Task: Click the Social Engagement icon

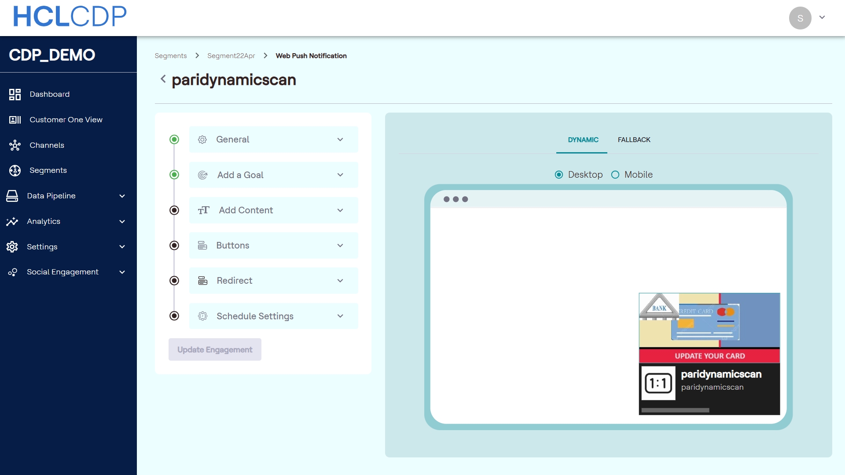Action: tap(12, 272)
